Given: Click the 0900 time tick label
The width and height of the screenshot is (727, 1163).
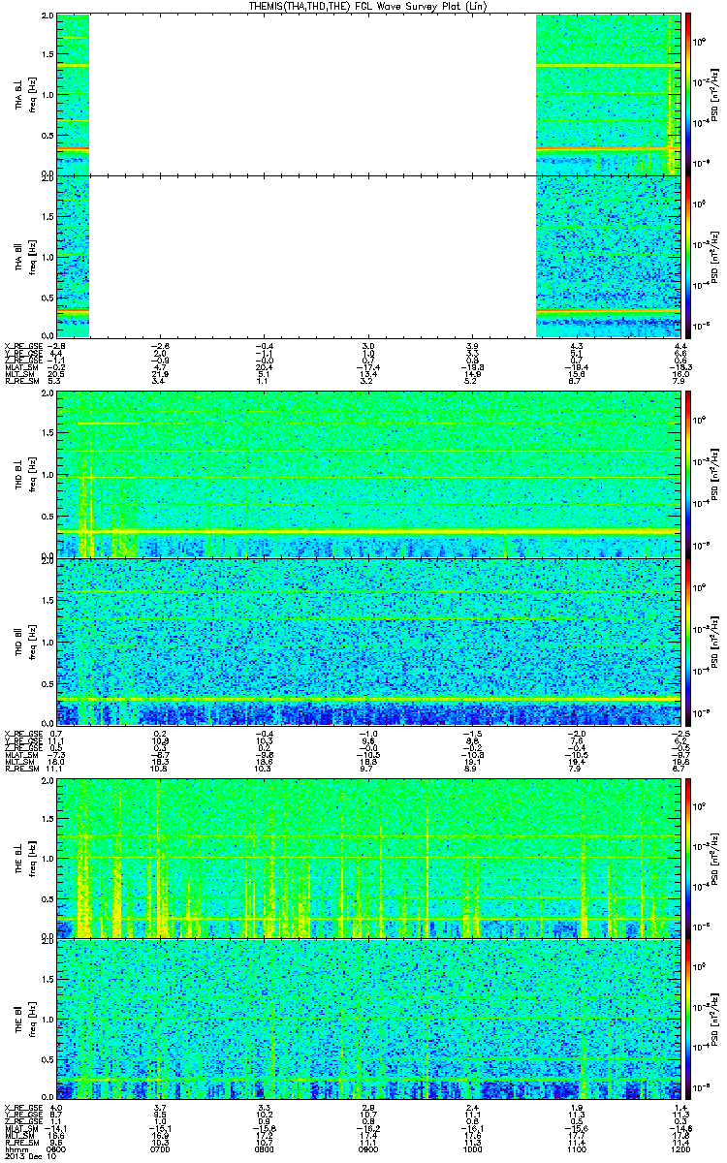Looking at the screenshot, I should coord(370,1147).
